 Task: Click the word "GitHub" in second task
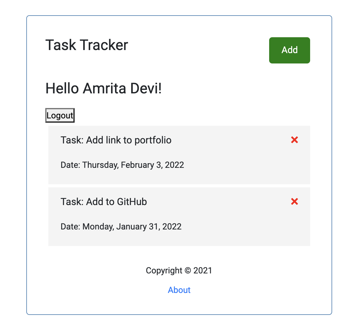[132, 202]
